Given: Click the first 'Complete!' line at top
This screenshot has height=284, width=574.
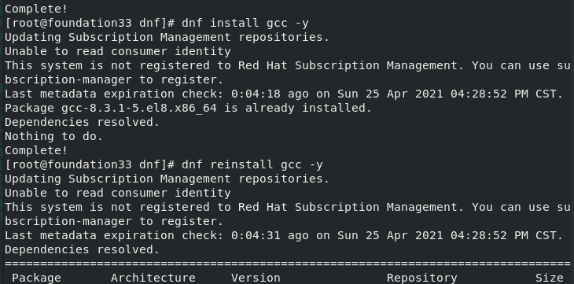Looking at the screenshot, I should [36, 9].
